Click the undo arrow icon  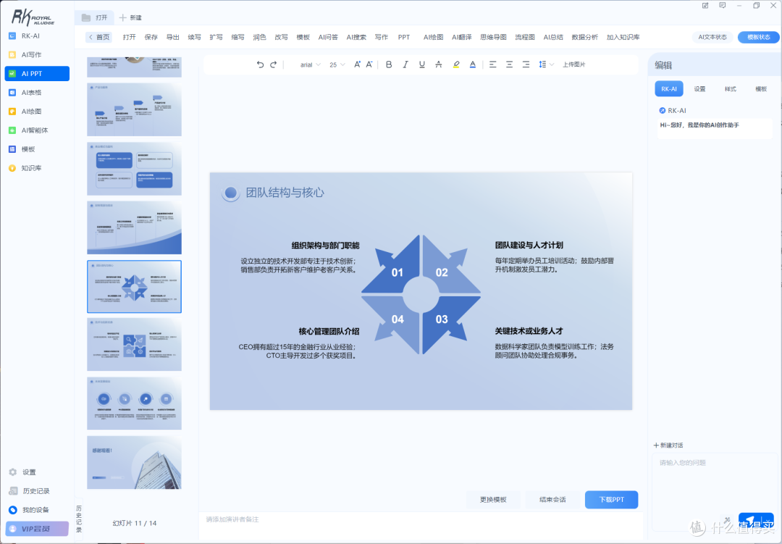260,64
